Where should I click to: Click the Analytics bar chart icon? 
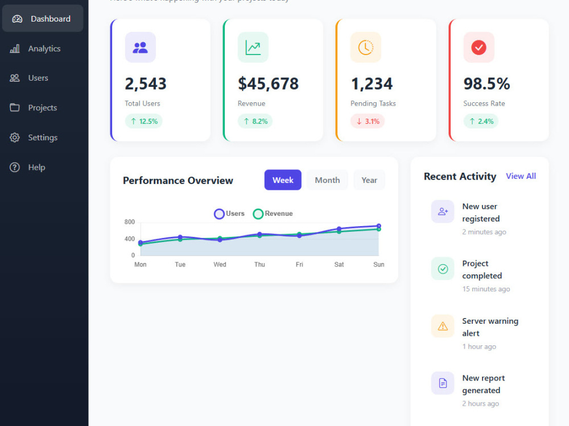point(15,48)
